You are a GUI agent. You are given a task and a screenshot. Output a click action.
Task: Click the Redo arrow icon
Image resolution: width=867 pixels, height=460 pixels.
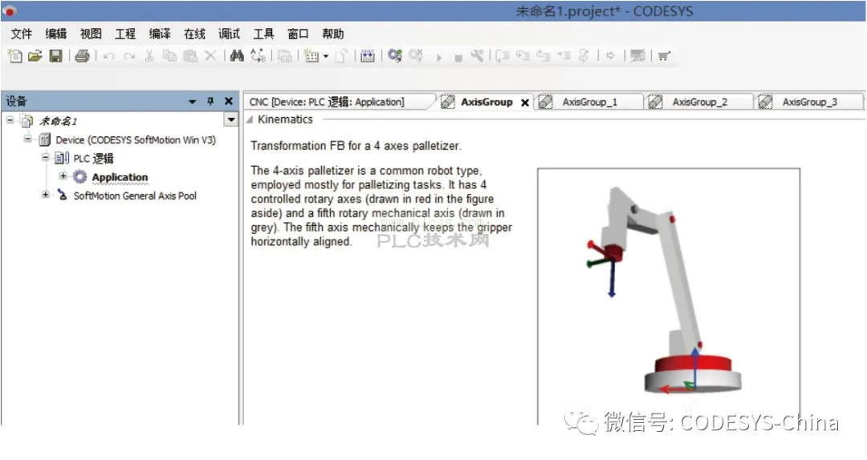[x=128, y=56]
